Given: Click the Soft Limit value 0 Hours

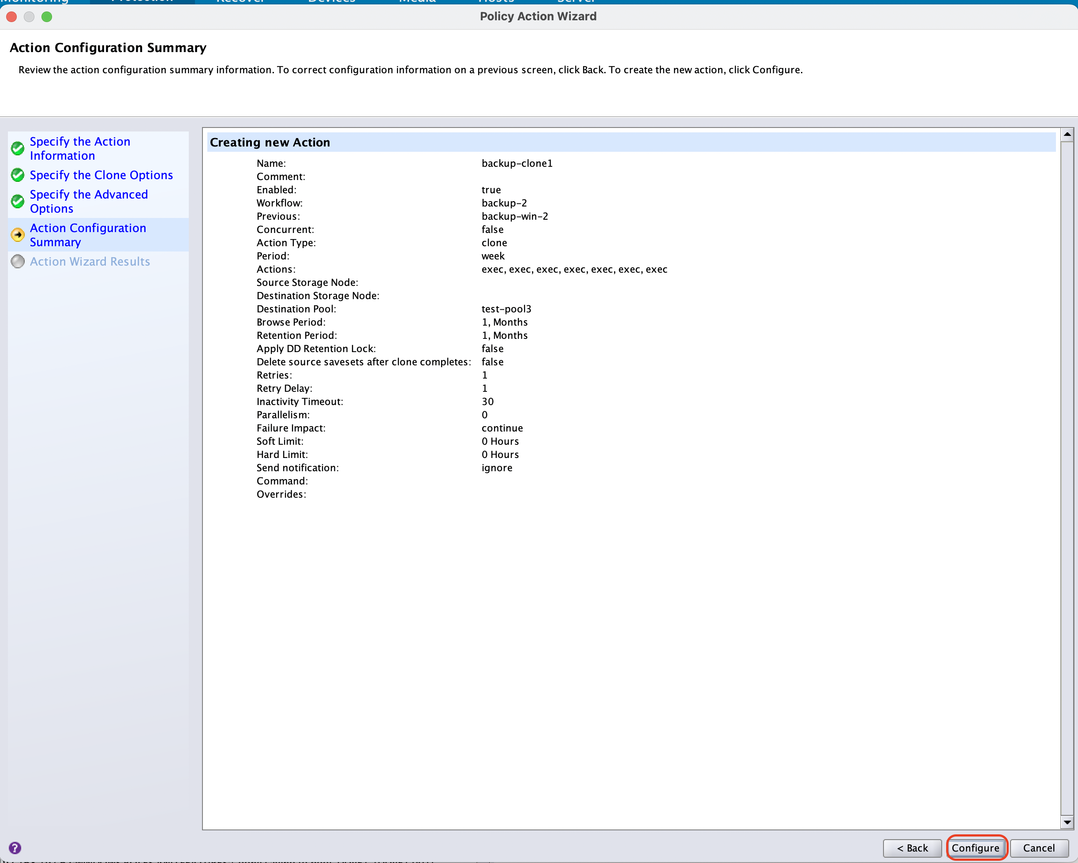Looking at the screenshot, I should point(500,442).
